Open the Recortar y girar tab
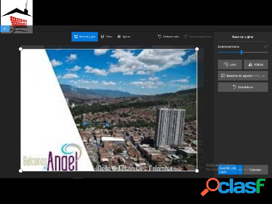This screenshot has width=272, height=204. click(85, 37)
